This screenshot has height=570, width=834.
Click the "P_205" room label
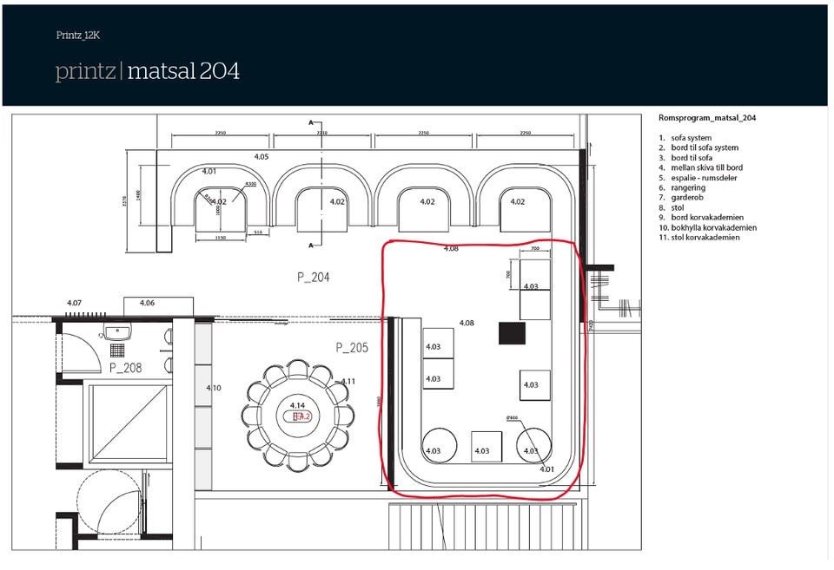tap(352, 347)
